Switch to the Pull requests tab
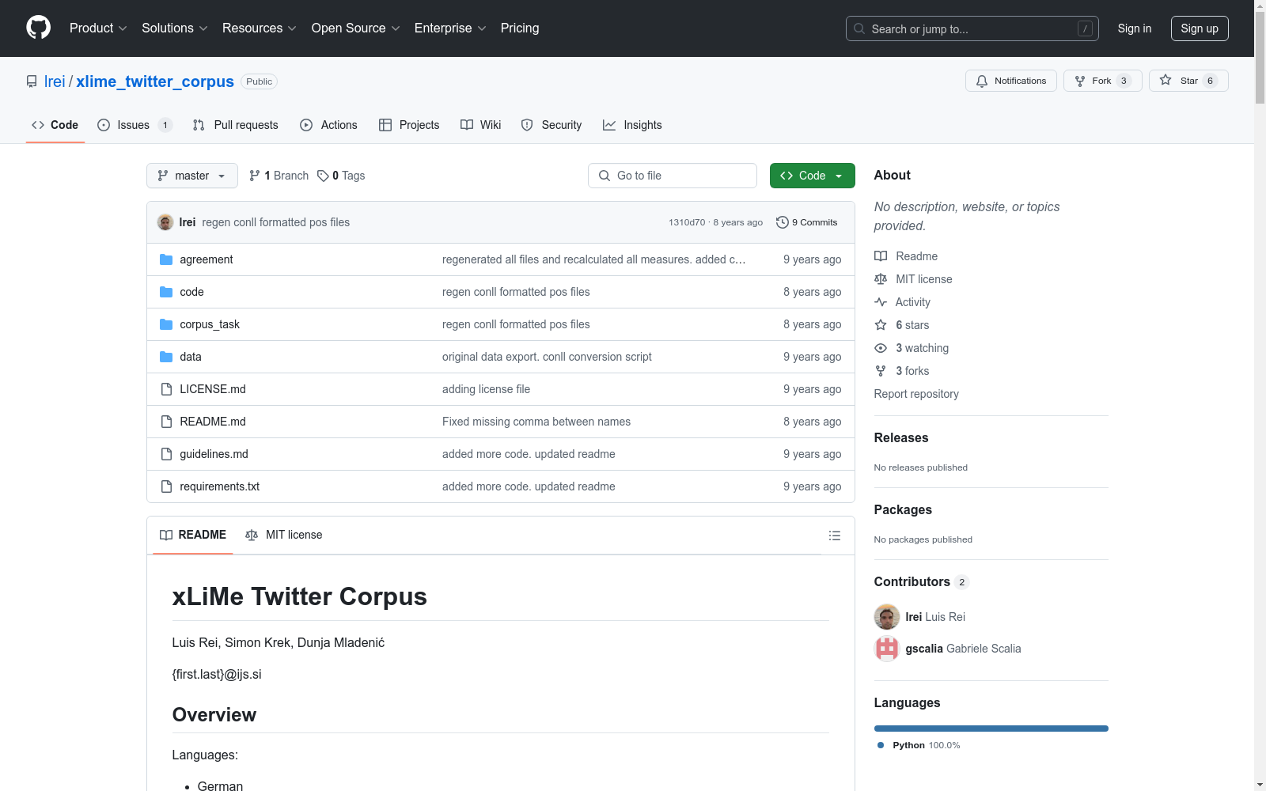Screen dimensions: 1266x791 (236, 125)
